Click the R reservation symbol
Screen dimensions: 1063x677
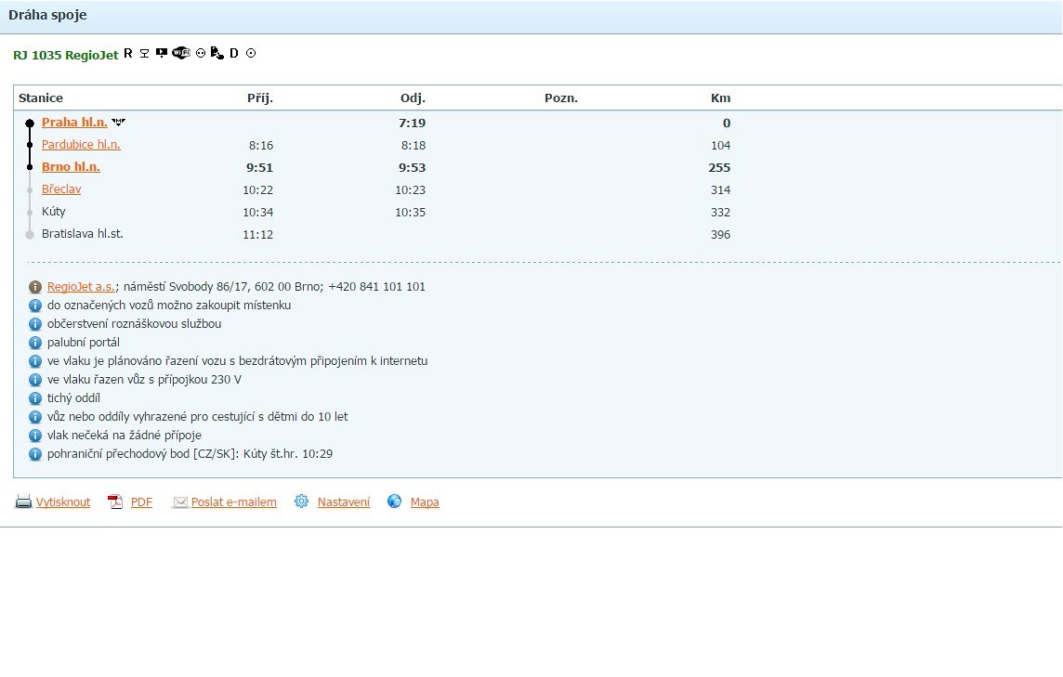[x=128, y=54]
